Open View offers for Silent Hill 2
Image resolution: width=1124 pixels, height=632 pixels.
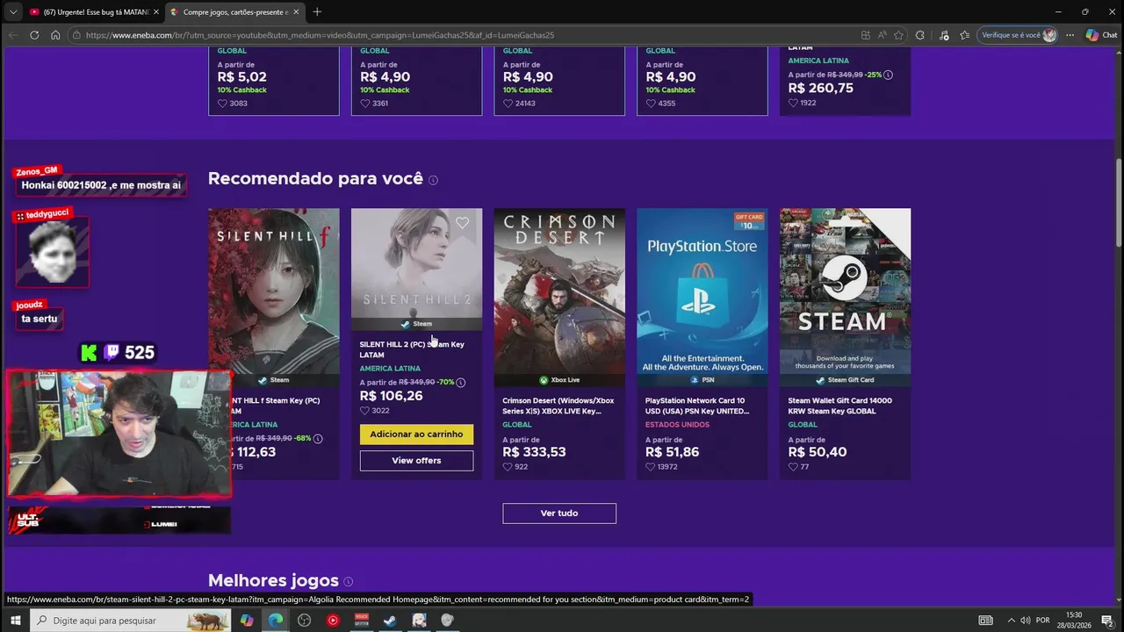tap(416, 461)
